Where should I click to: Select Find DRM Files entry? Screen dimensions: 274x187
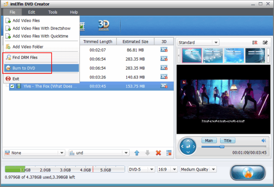click(x=42, y=57)
